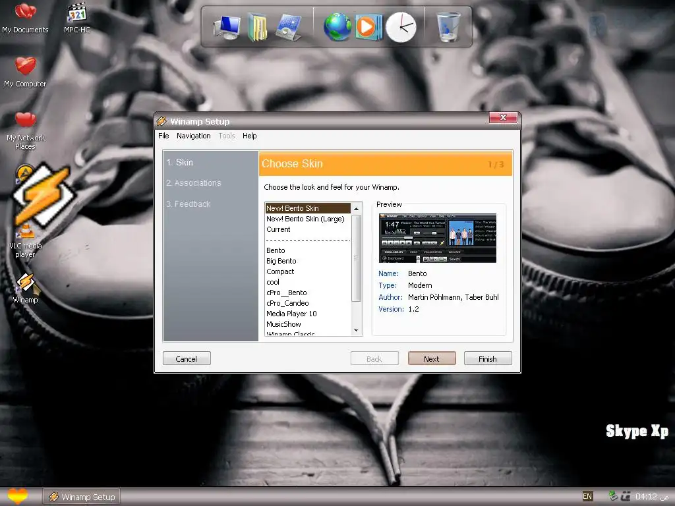Open the Tools menu
The image size is (675, 506).
point(227,136)
